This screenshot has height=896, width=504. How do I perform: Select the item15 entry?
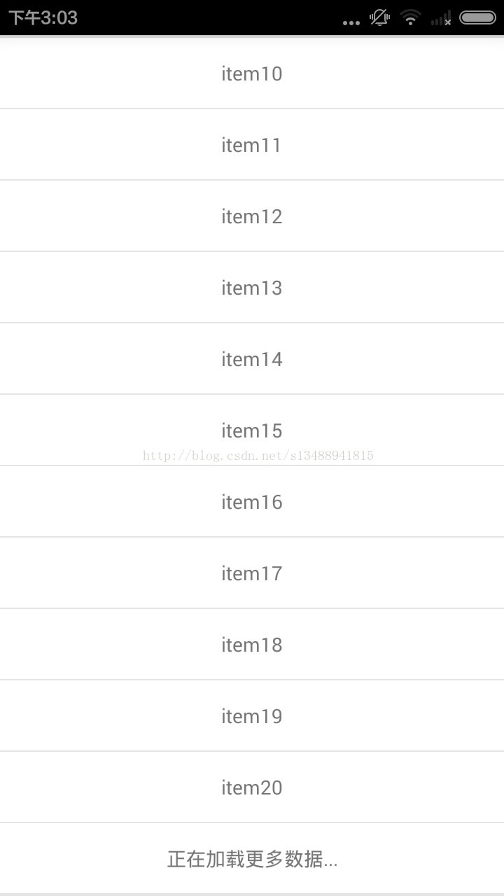252,430
